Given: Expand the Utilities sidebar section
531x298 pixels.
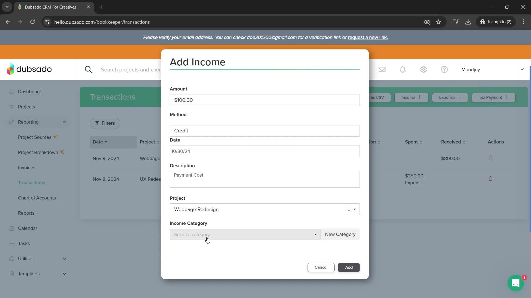Looking at the screenshot, I should coord(64,259).
